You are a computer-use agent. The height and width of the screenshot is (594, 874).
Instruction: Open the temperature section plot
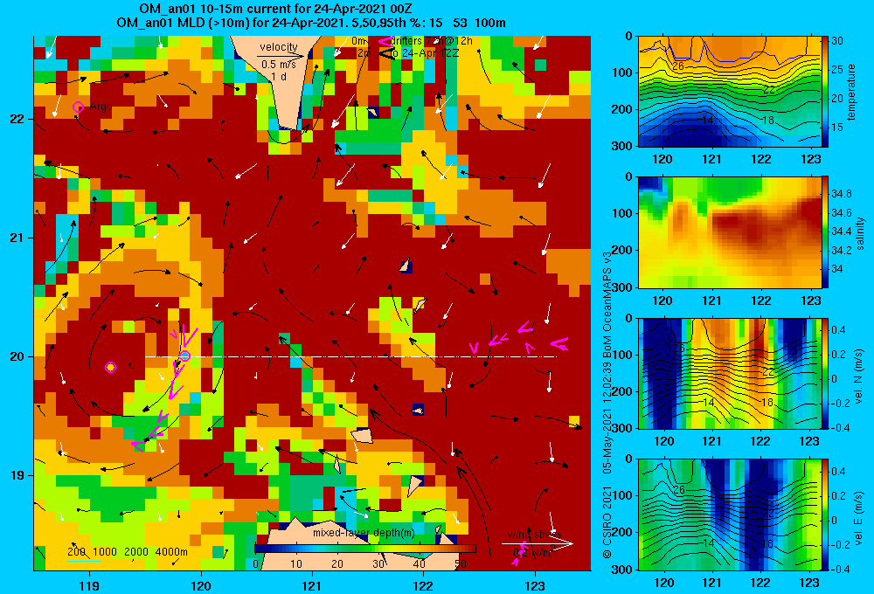click(729, 92)
